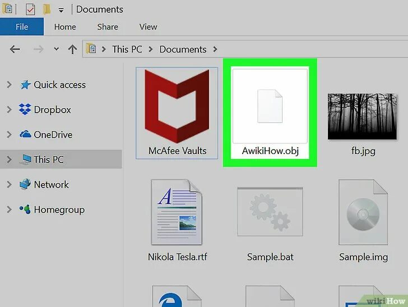Select the Sample.img disc icon
The width and height of the screenshot is (408, 307).
tap(363, 212)
